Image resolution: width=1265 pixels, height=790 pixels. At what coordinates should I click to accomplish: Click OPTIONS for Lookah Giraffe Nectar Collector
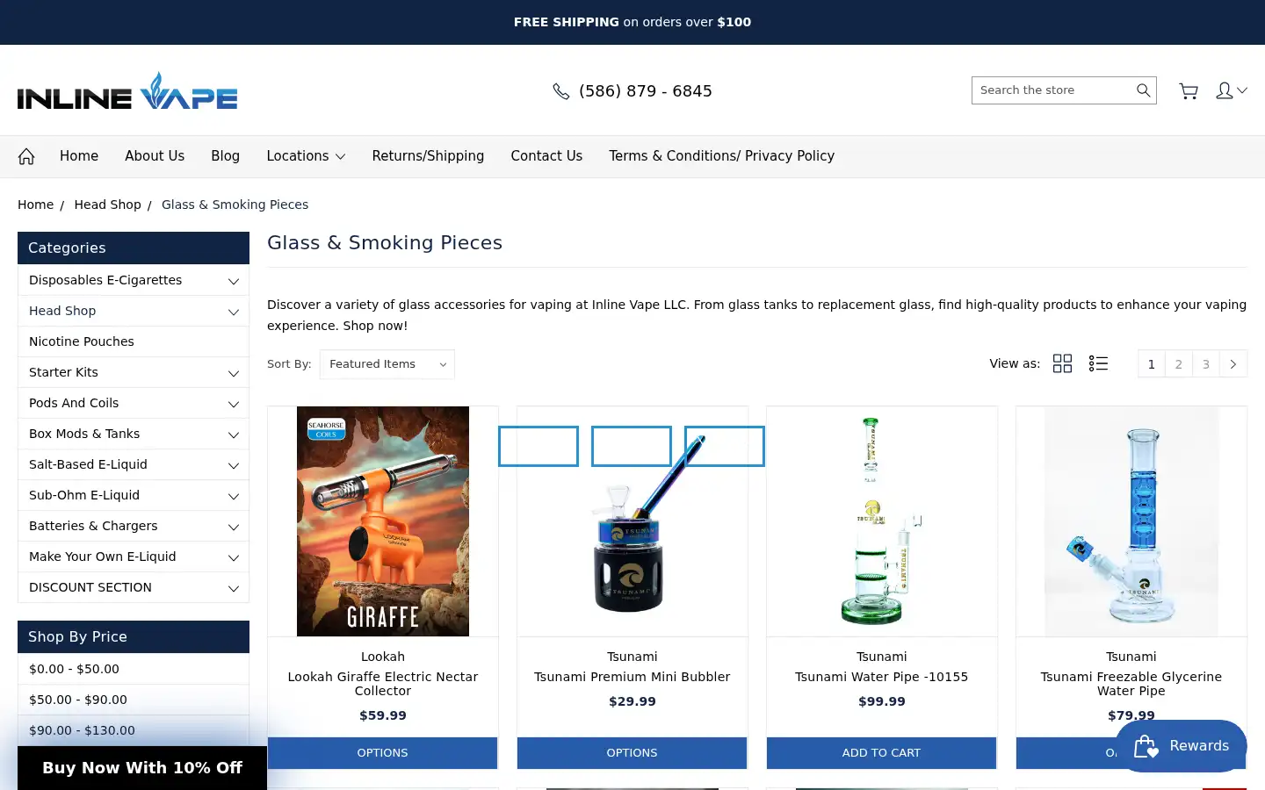click(382, 753)
